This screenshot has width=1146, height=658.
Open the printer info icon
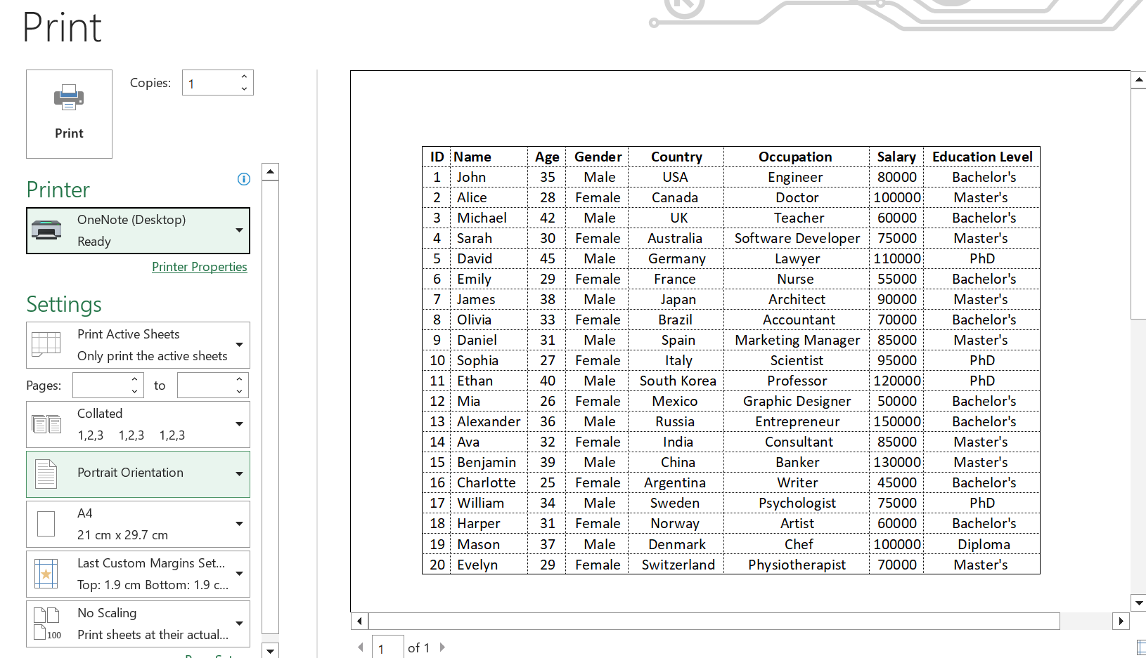pos(244,179)
